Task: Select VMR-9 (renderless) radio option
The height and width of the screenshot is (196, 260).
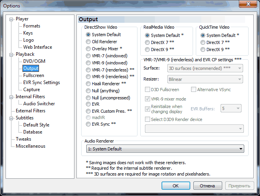Action: (x=89, y=76)
